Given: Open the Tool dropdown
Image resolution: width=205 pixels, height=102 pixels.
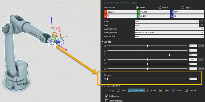Looking at the screenshot, I should [x=167, y=25].
